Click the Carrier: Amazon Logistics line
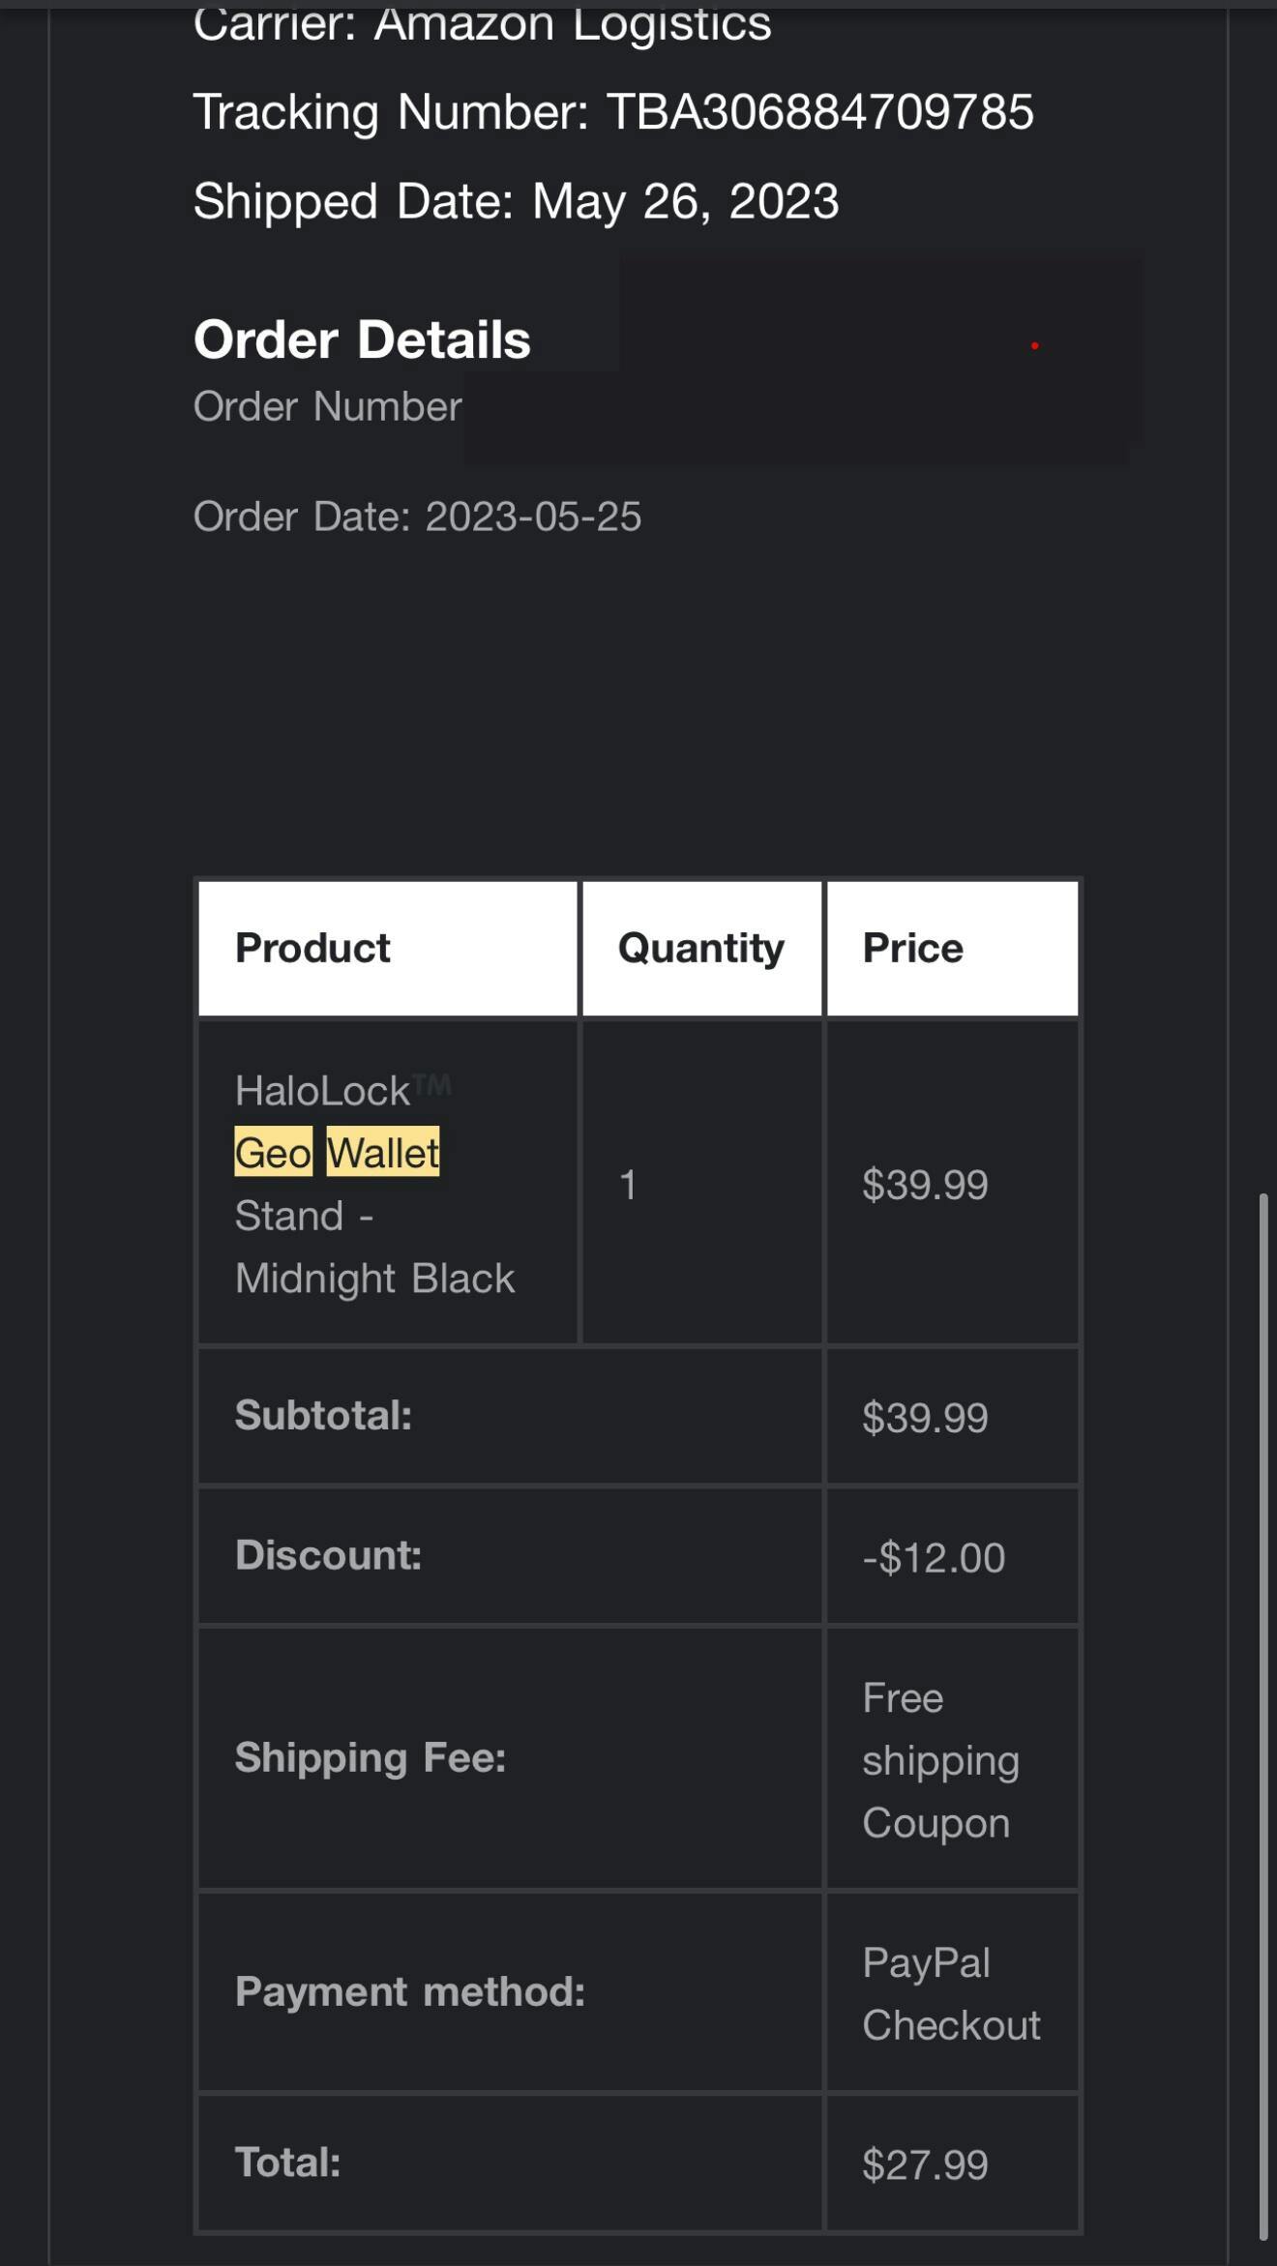Image resolution: width=1277 pixels, height=2266 pixels. pyautogui.click(x=482, y=24)
